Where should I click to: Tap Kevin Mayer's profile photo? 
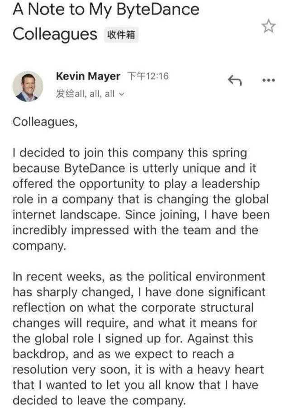(28, 86)
